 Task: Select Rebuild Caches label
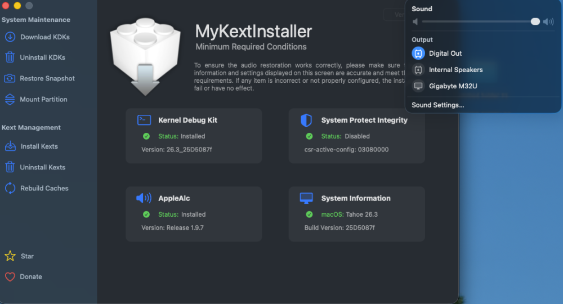44,188
